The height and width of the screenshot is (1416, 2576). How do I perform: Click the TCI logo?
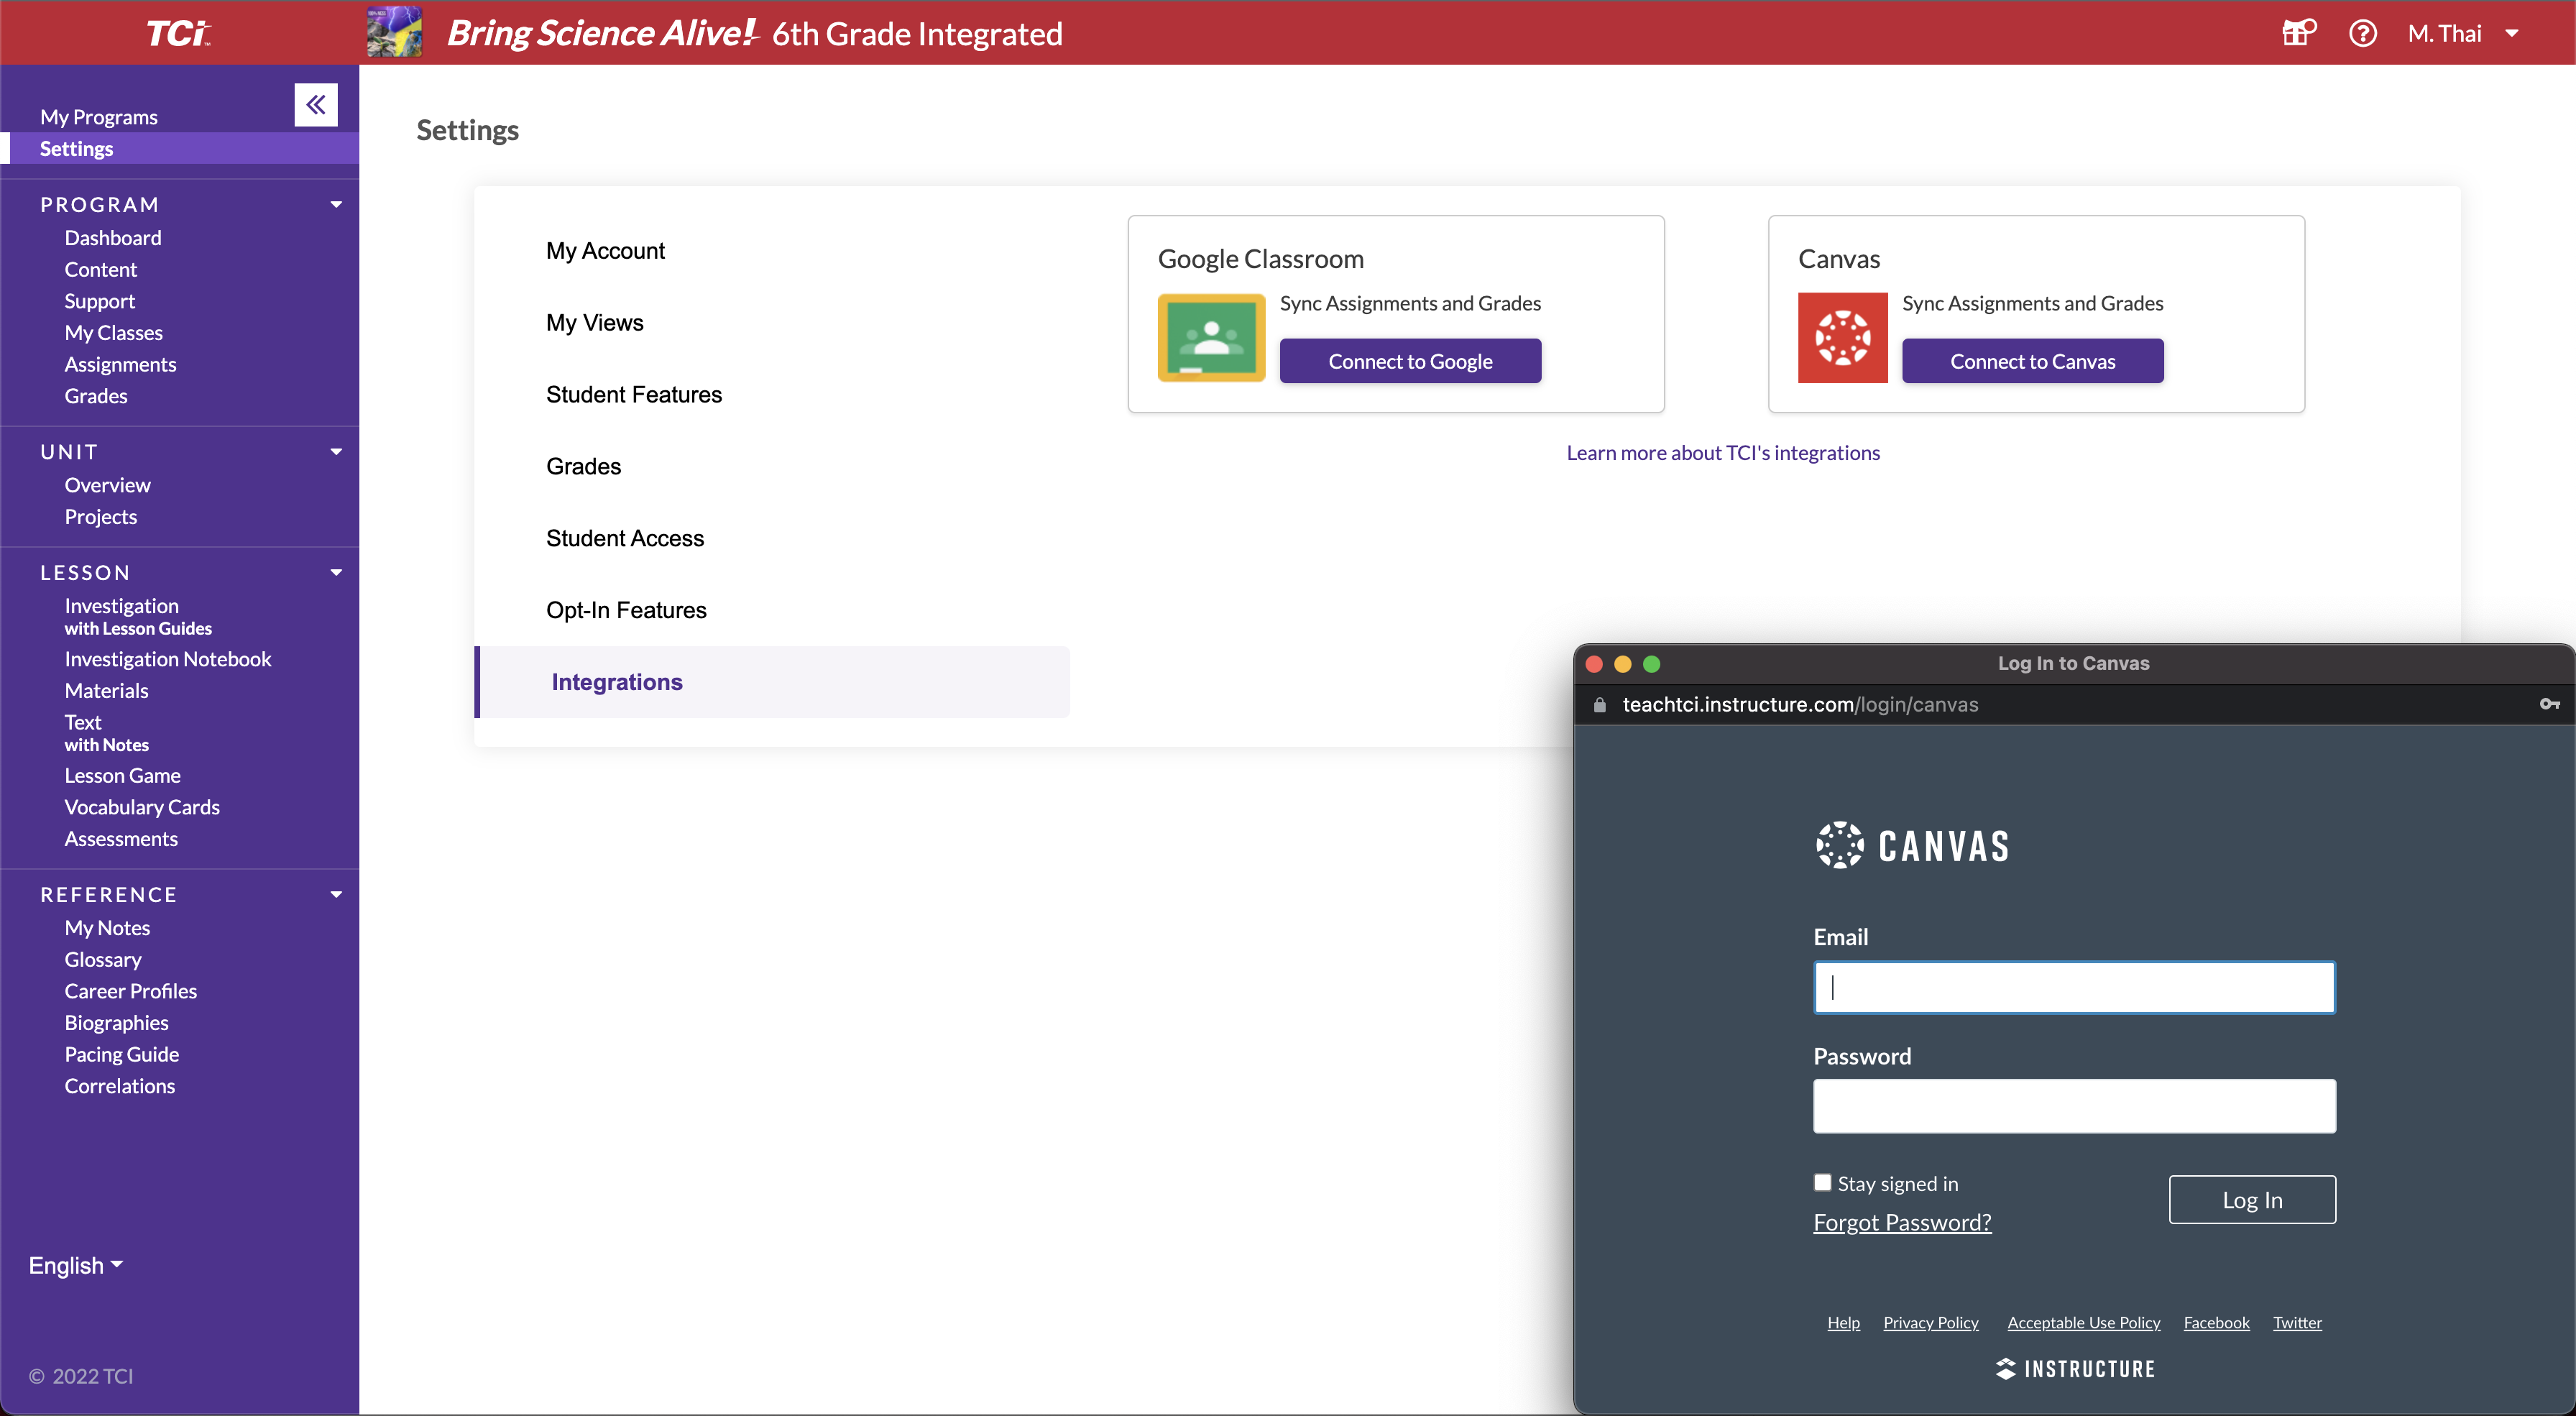179,32
